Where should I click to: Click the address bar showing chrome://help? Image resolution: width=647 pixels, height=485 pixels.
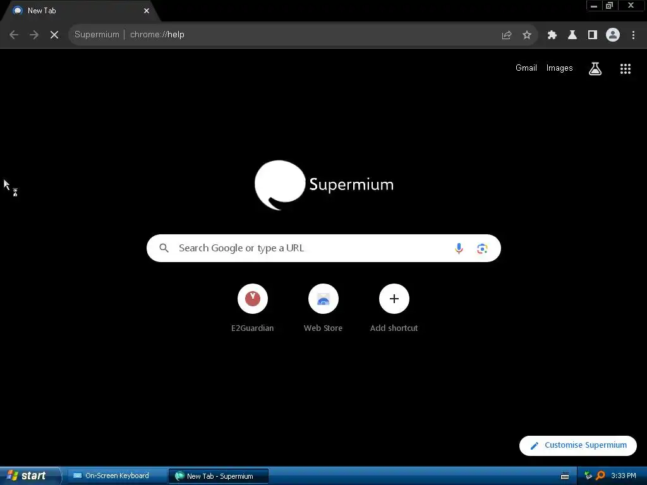point(303,35)
